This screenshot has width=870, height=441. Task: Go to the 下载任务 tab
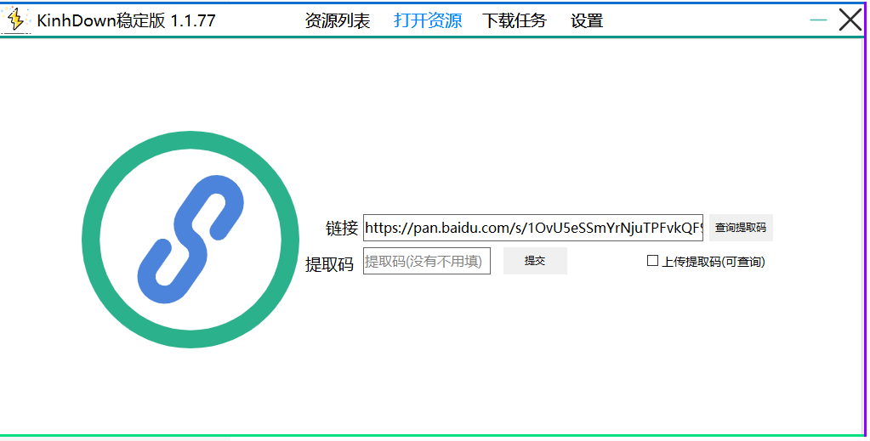(x=515, y=21)
